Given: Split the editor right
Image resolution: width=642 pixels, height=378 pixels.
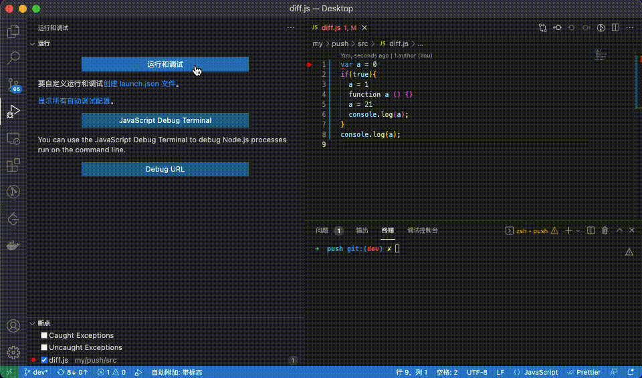Looking at the screenshot, I should click(615, 28).
